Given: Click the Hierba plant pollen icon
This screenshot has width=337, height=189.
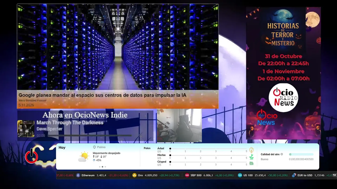Looking at the screenshot, I should tap(251, 157).
